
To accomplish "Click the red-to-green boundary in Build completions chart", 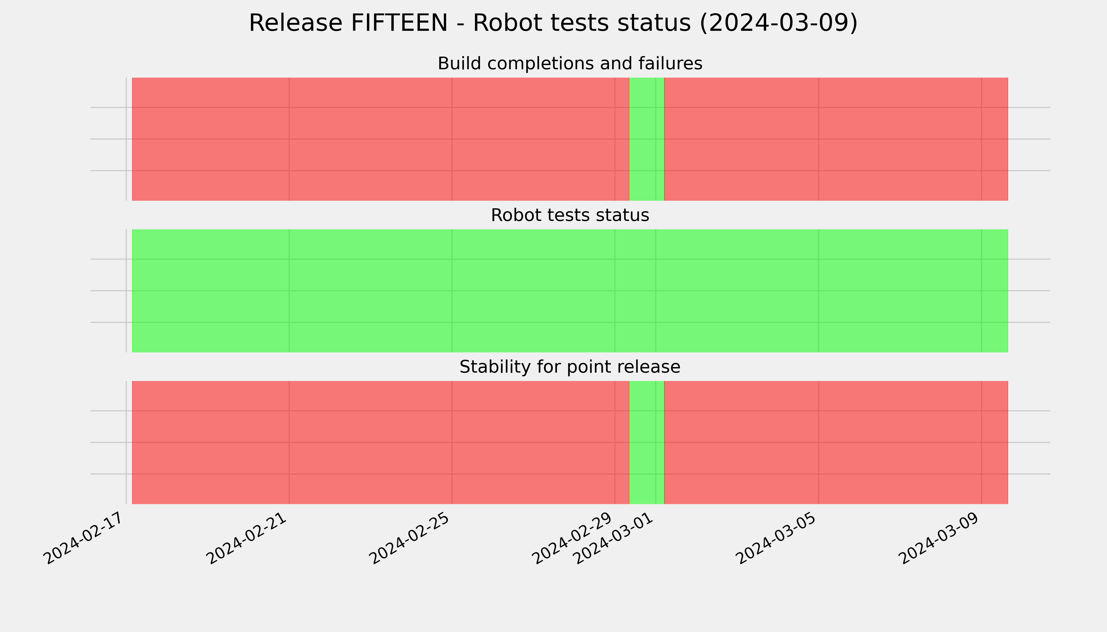I will [629, 139].
